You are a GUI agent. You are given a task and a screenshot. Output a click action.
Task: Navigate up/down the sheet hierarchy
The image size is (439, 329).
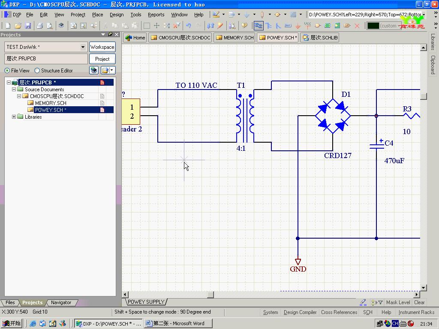point(210,26)
